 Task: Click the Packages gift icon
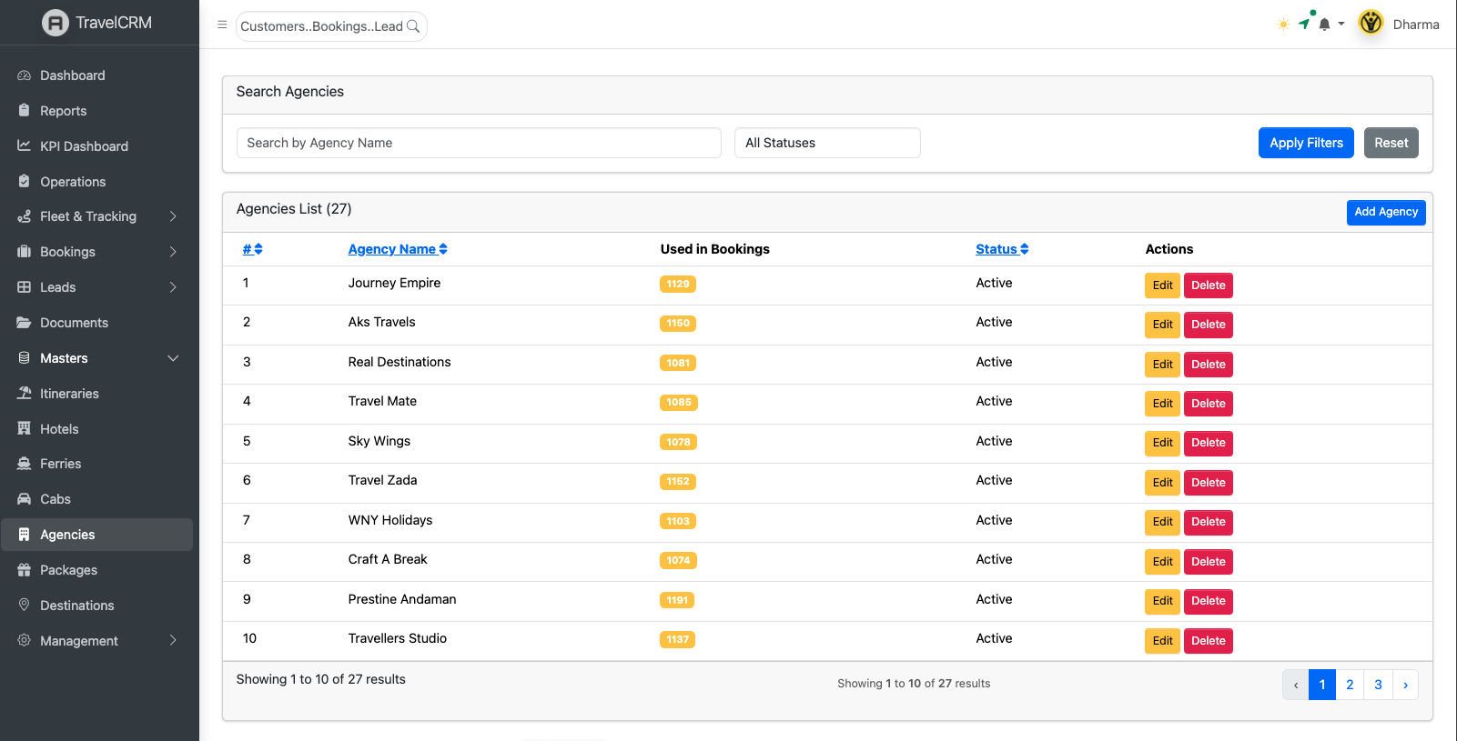coord(25,570)
